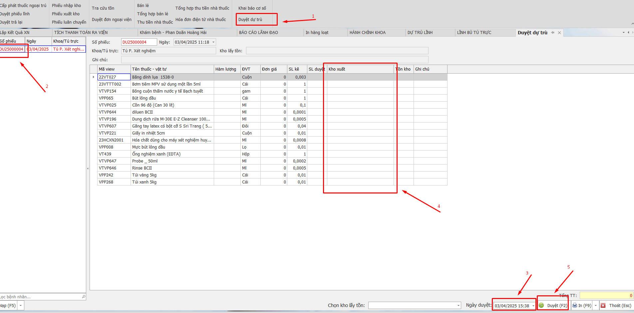The image size is (634, 313).
Task: Select voucher row DU25000004 in left list
Action: [12, 49]
